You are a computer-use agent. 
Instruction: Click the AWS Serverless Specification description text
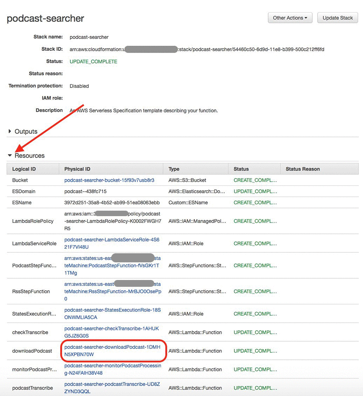coord(144,111)
